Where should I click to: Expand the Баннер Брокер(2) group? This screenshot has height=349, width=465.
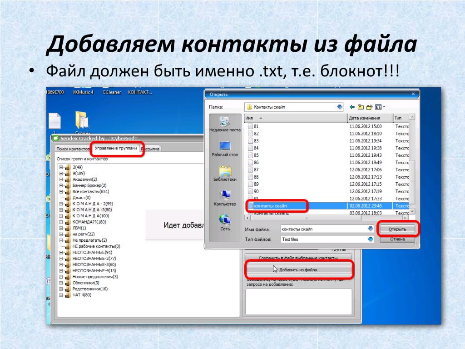point(61,186)
